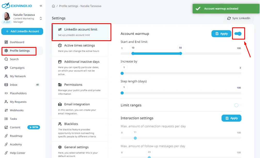260x158 pixels.
Task: Click the follow-up messages per day slider handle
Action: click(149, 157)
